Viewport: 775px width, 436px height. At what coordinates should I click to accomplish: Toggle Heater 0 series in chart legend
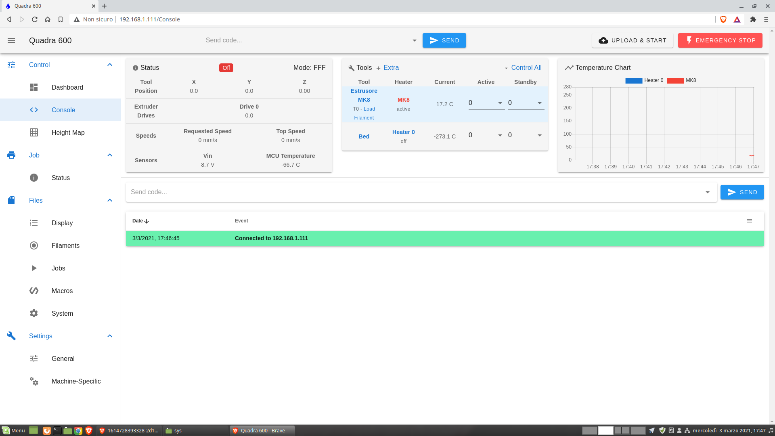point(644,80)
